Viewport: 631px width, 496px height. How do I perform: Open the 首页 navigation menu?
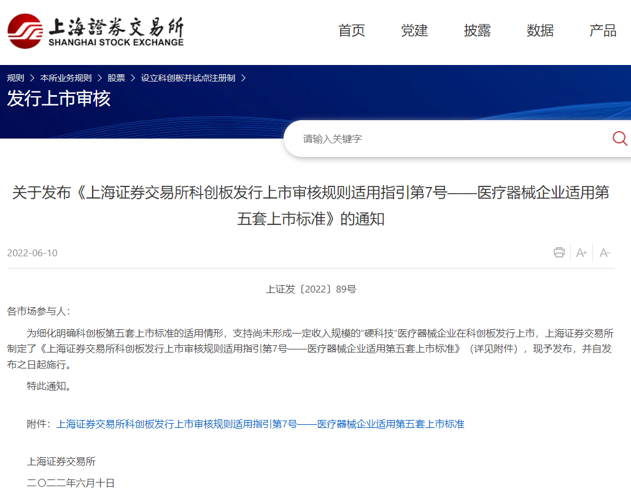[350, 30]
